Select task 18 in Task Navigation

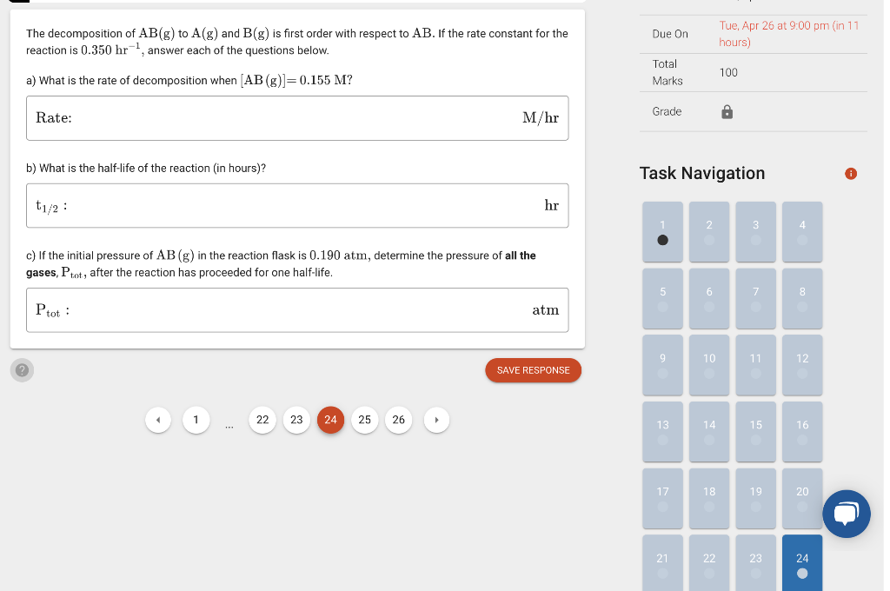click(709, 499)
